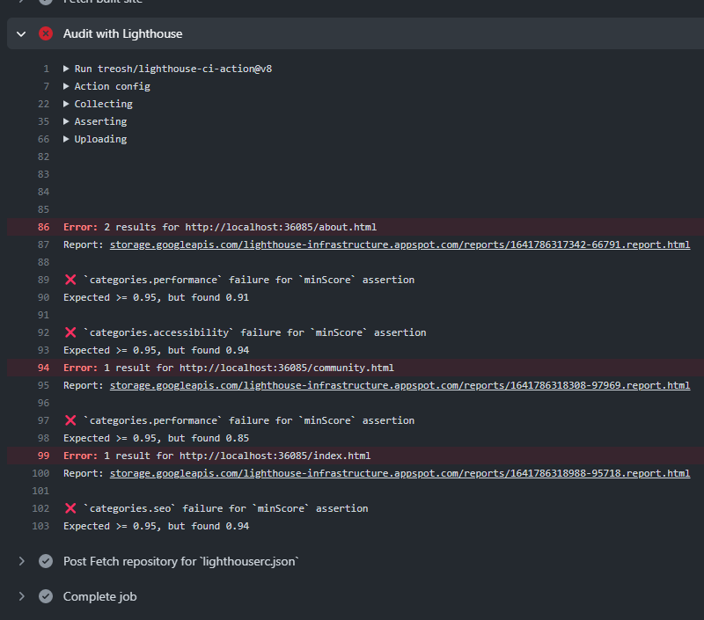This screenshot has height=620, width=704.
Task: Click the categories.performance failure on line 89
Action: click(x=249, y=280)
